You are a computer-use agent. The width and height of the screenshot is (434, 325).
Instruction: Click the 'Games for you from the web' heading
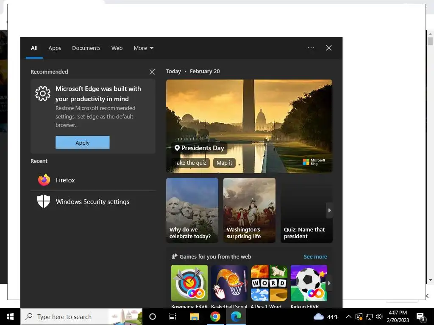coord(215,257)
